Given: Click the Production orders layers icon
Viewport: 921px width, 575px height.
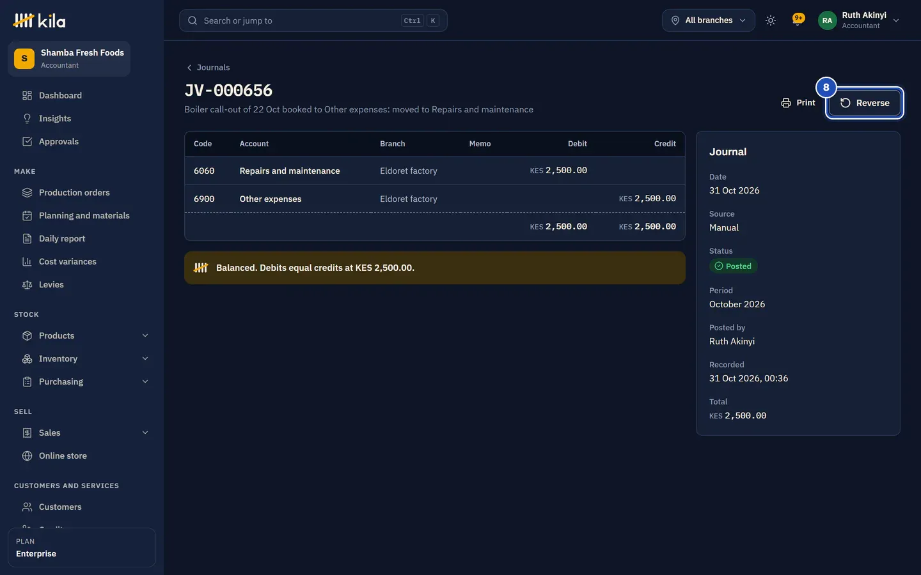Looking at the screenshot, I should point(27,193).
